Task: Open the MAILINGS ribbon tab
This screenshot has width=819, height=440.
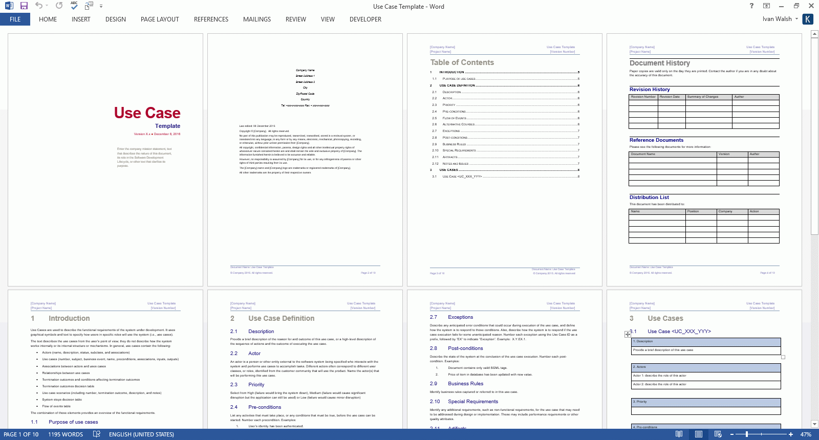Action: click(257, 19)
